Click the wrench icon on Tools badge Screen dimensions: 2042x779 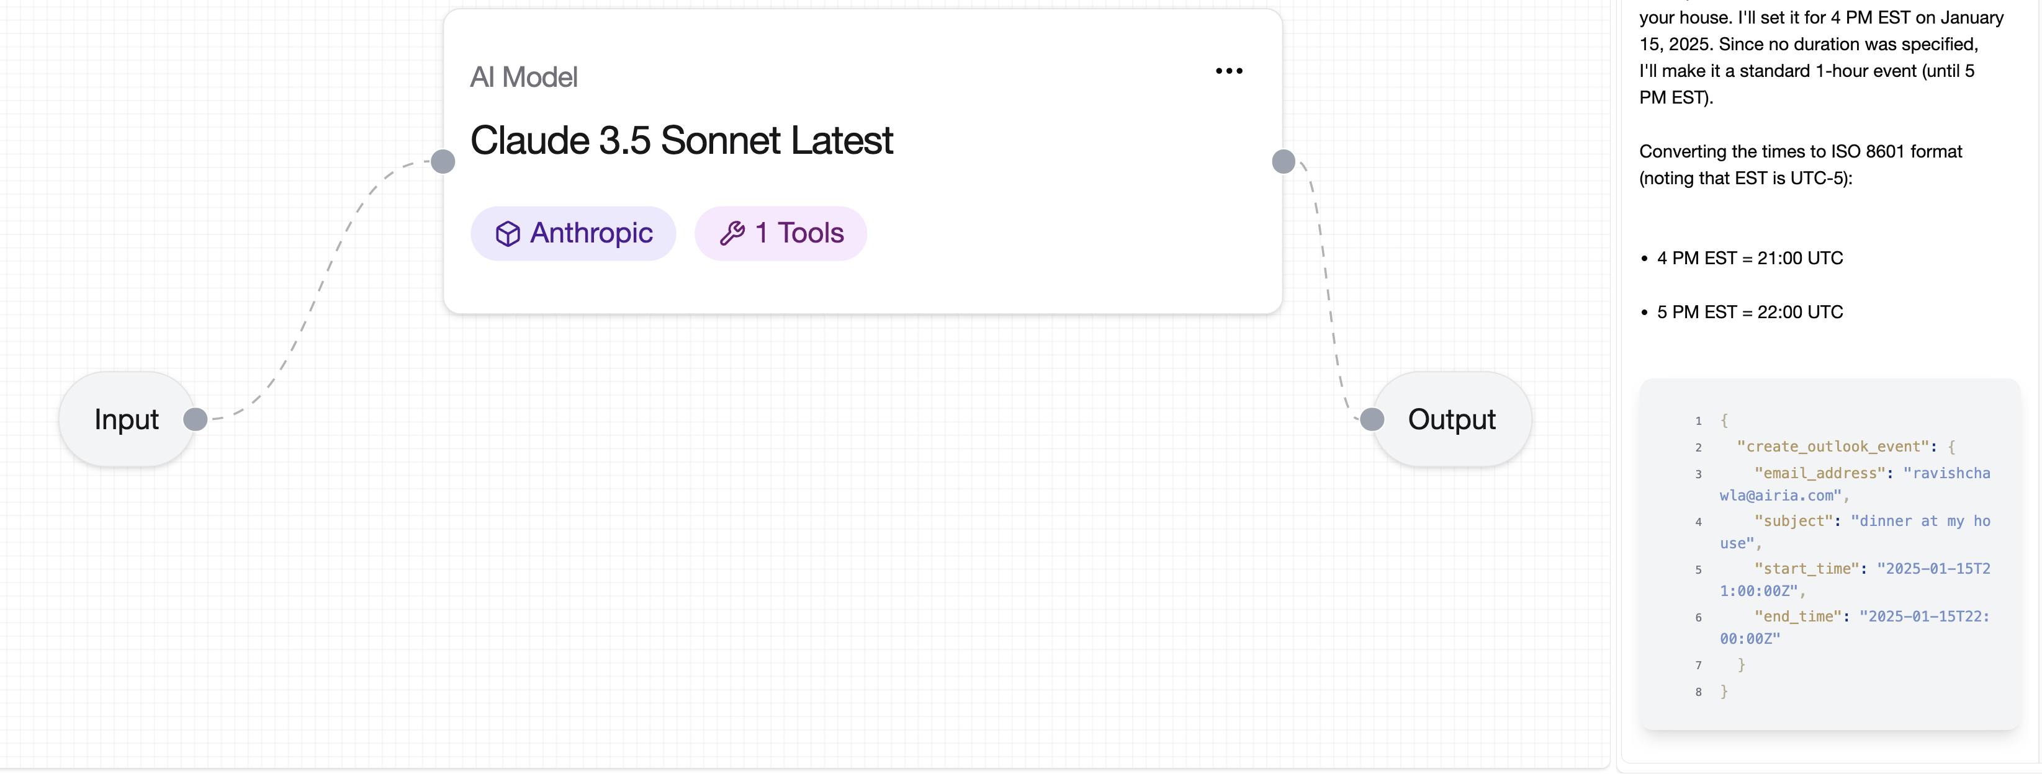(732, 233)
